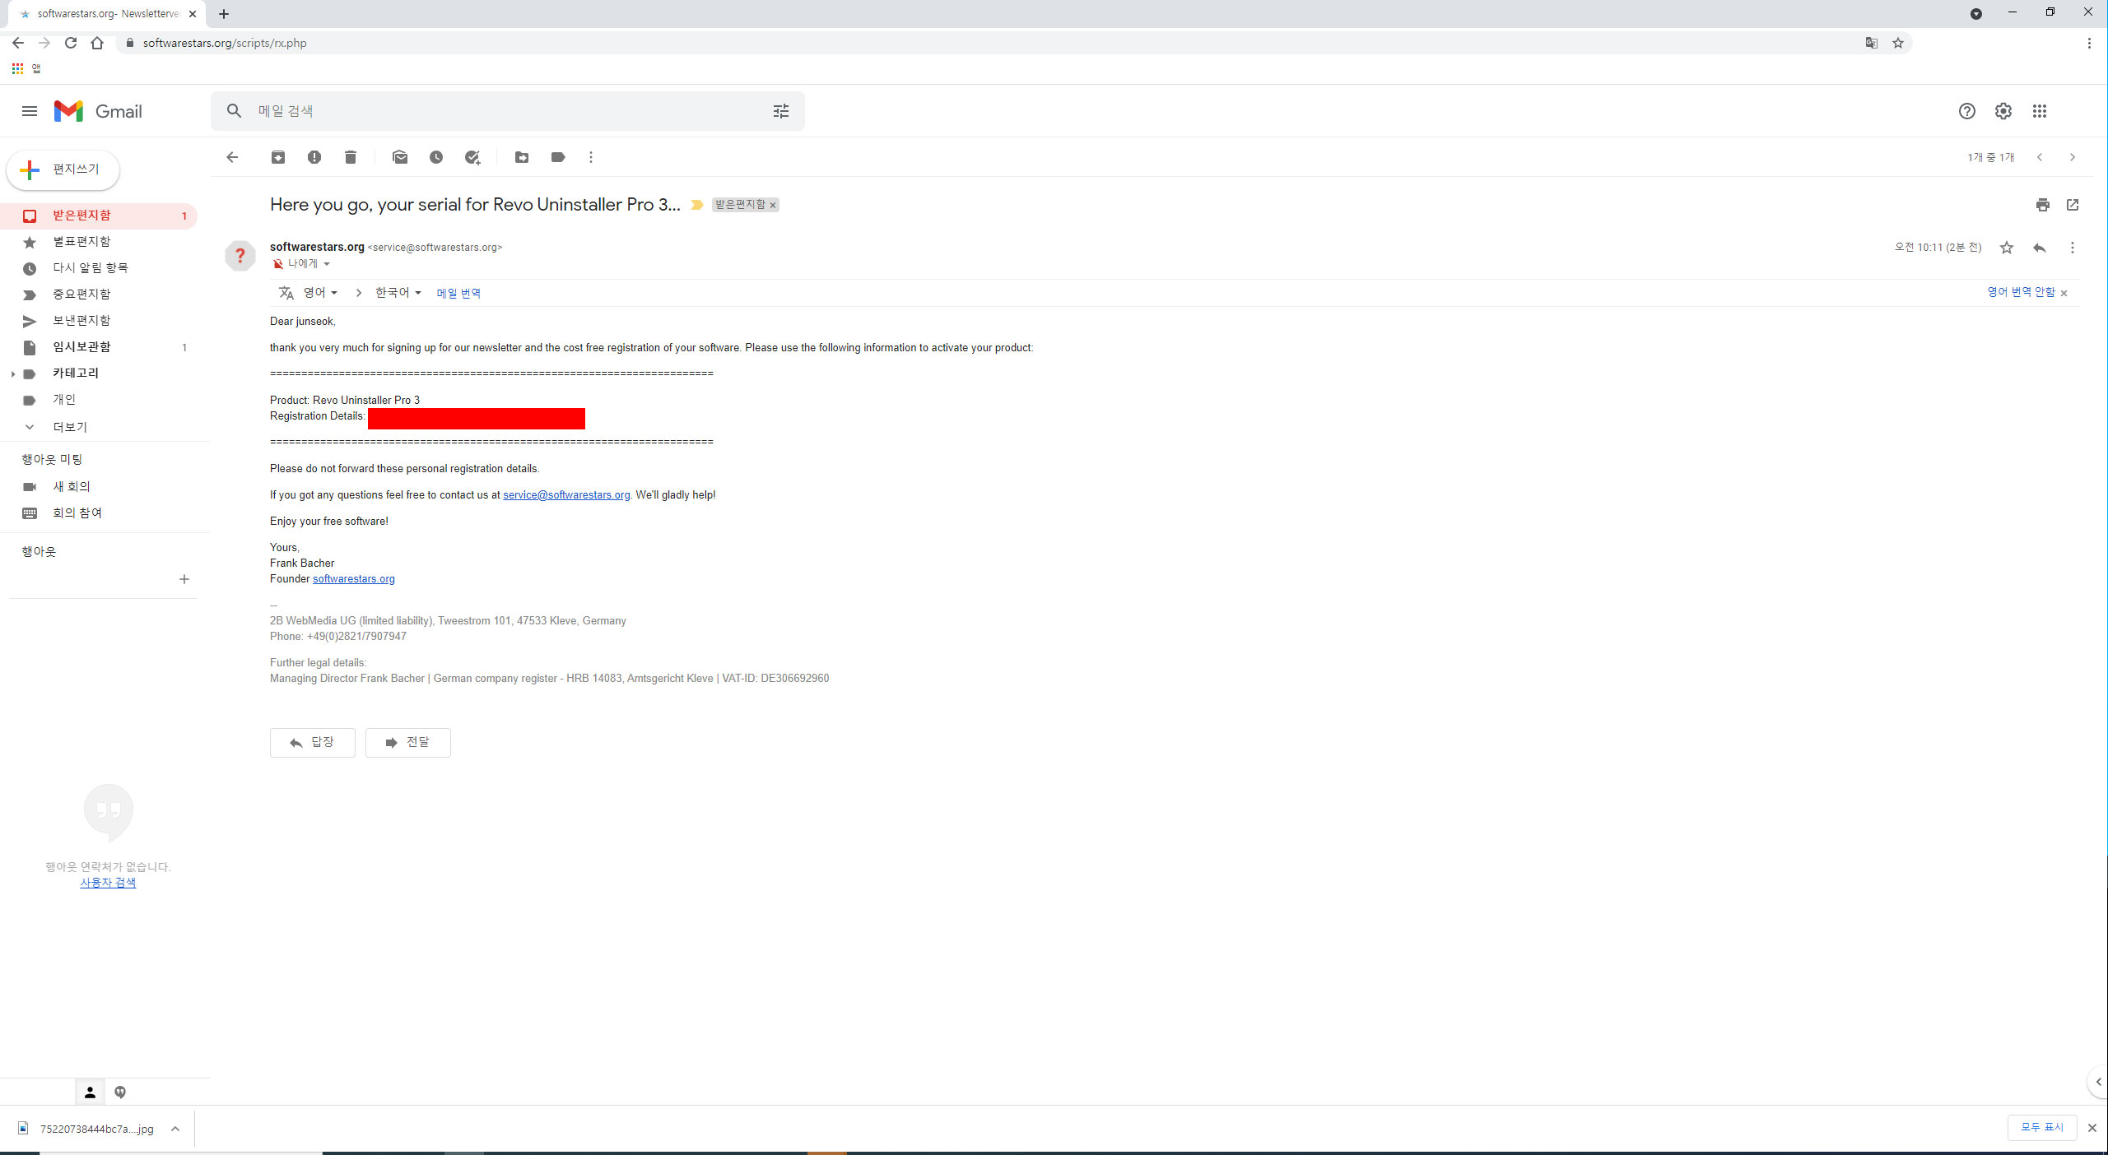Open the 별표편지함 folder
Screen dimensions: 2108x1155
click(99, 242)
